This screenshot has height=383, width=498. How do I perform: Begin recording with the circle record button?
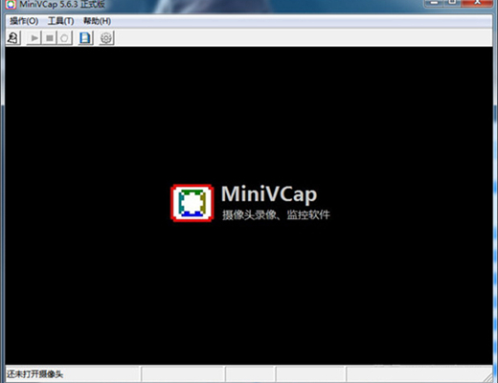click(x=64, y=38)
